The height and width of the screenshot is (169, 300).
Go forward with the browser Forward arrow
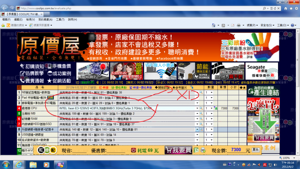pos(12,8)
